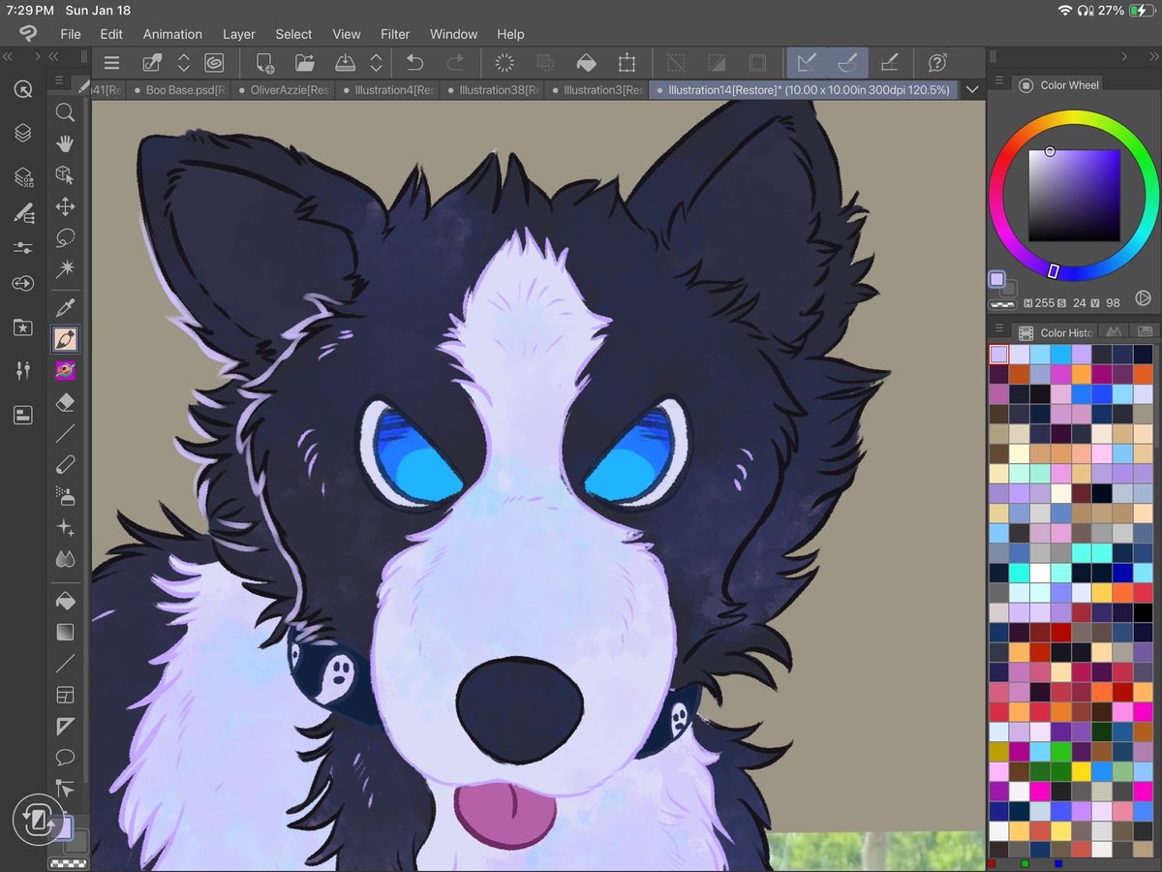Select the Airbrush tool
Image resolution: width=1162 pixels, height=872 pixels.
point(65,496)
